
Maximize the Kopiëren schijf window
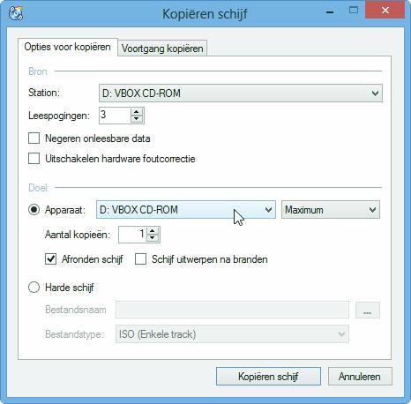354,11
